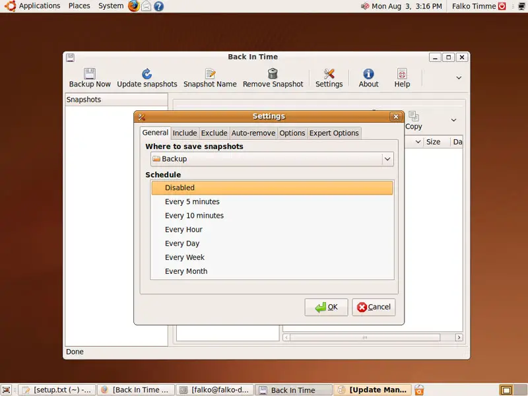
Task: Click the floppy icon in Back In Time titlebar
Action: pyautogui.click(x=70, y=57)
